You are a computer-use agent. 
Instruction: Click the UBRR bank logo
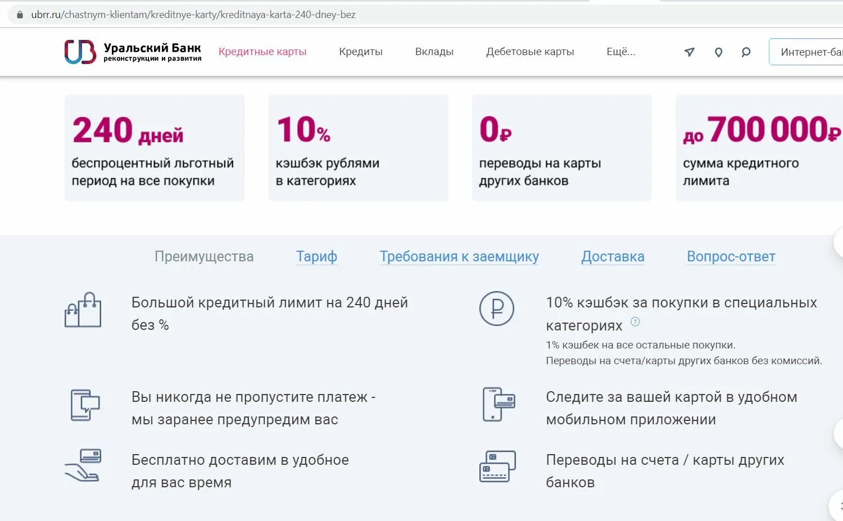[x=80, y=52]
